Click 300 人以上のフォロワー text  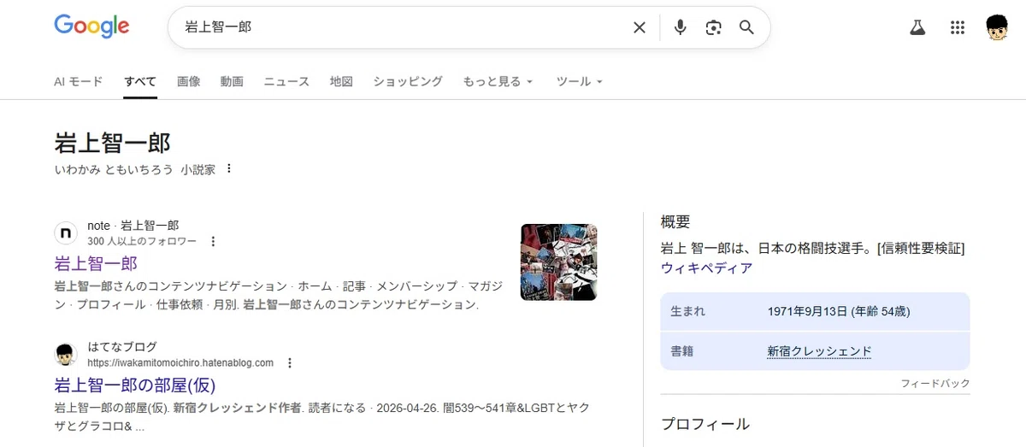(x=142, y=242)
